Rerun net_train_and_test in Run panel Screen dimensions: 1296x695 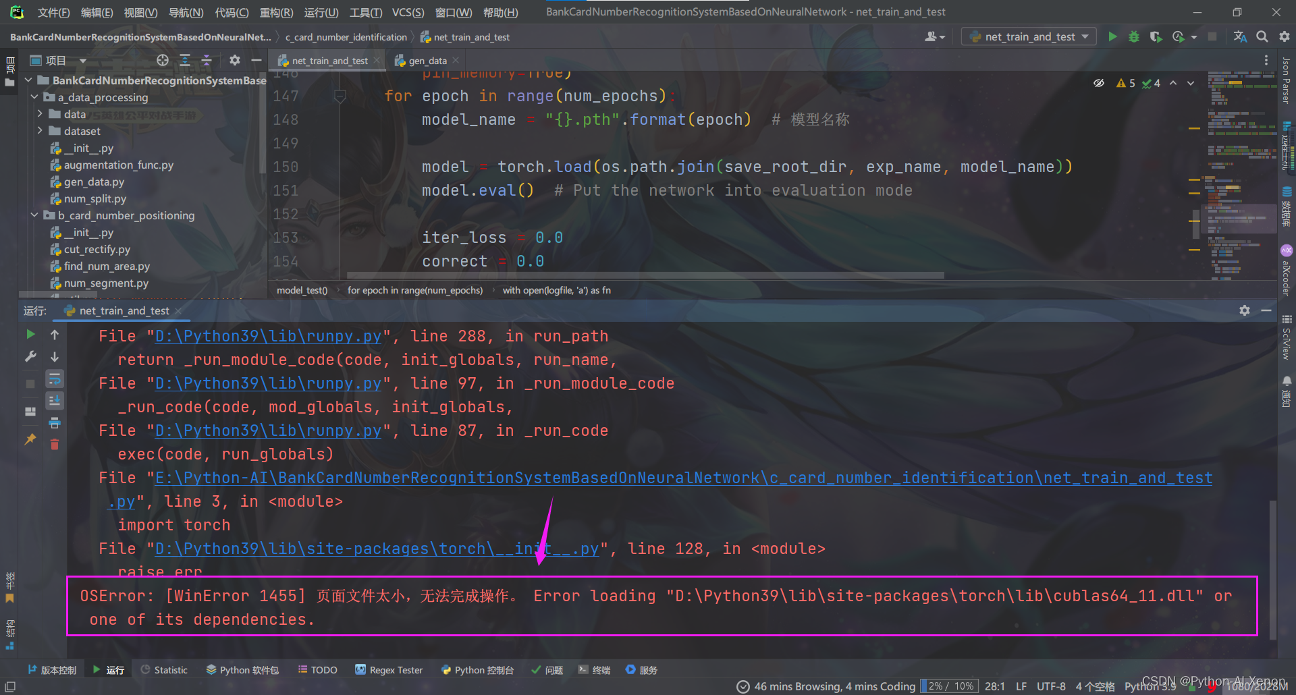pyautogui.click(x=30, y=334)
